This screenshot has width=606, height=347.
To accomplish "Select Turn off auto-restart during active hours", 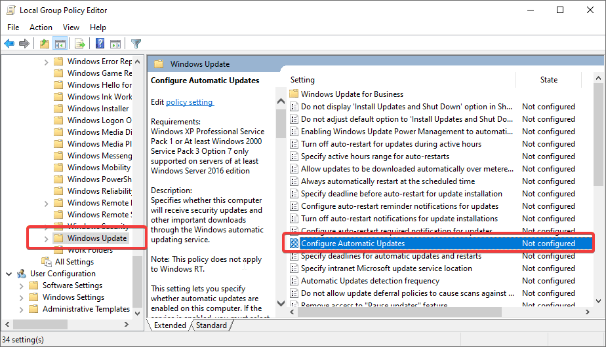I will pyautogui.click(x=391, y=144).
